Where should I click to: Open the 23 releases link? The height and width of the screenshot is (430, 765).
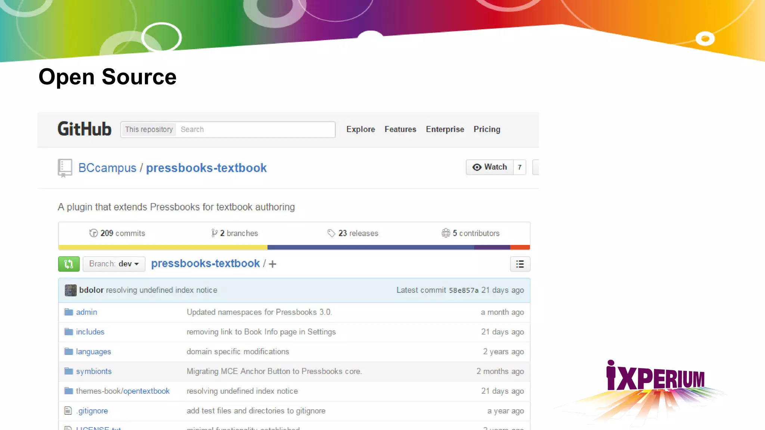[x=353, y=233]
